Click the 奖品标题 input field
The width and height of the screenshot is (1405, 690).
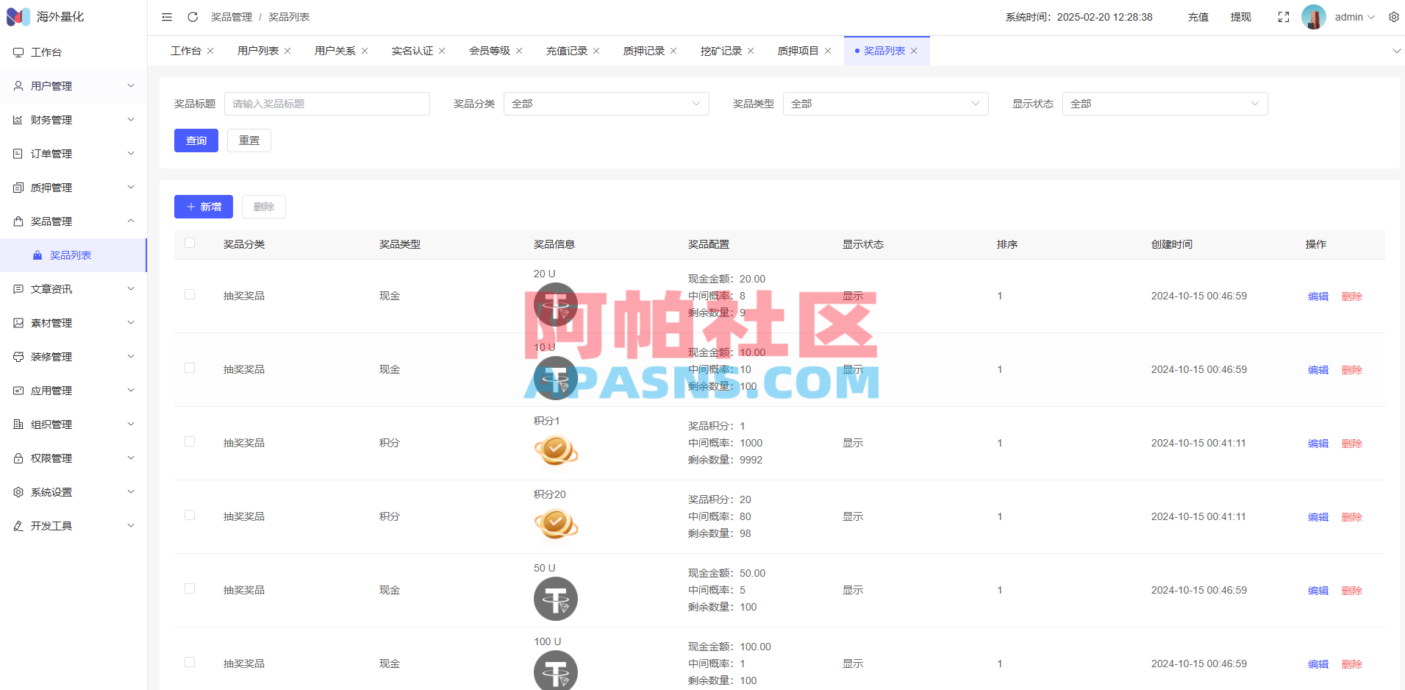(x=326, y=103)
